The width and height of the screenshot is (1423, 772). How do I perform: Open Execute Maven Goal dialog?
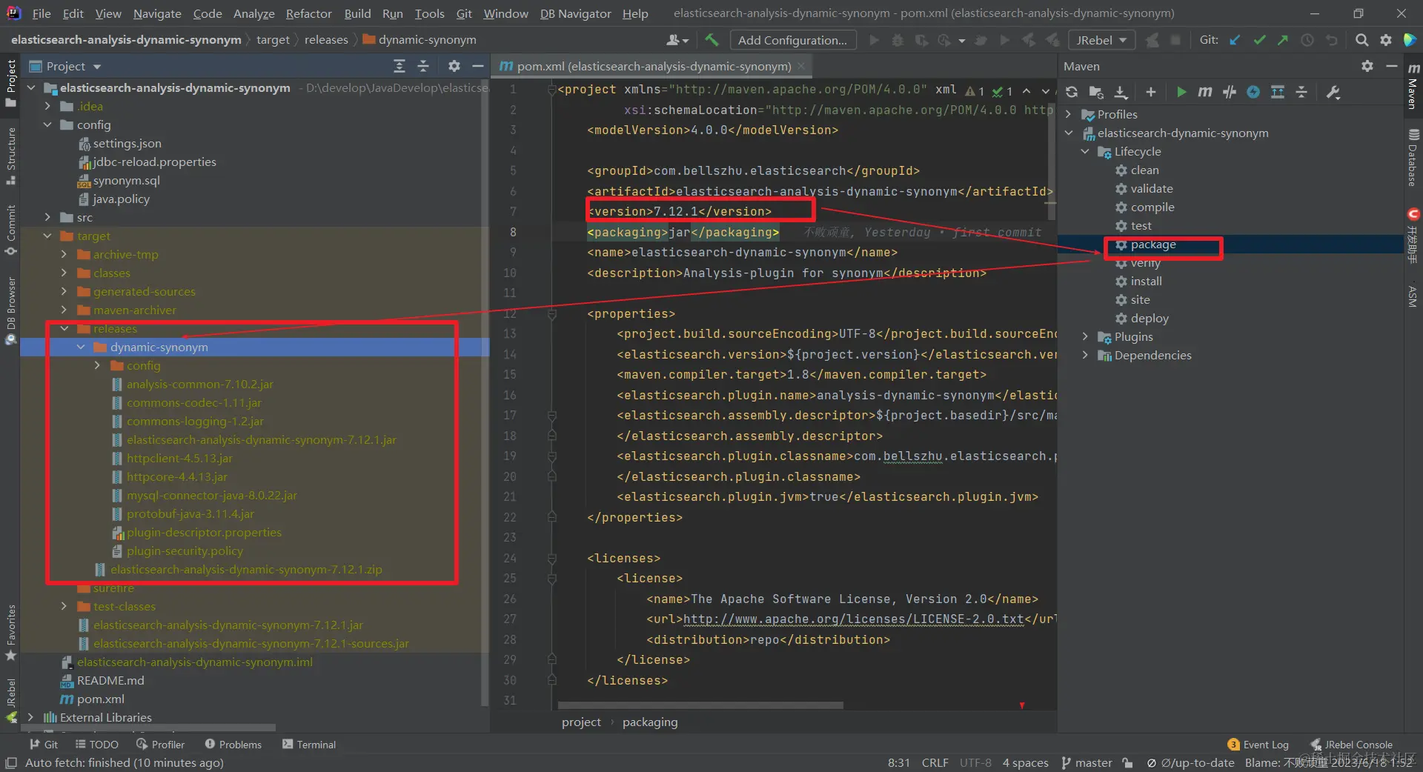(x=1205, y=92)
